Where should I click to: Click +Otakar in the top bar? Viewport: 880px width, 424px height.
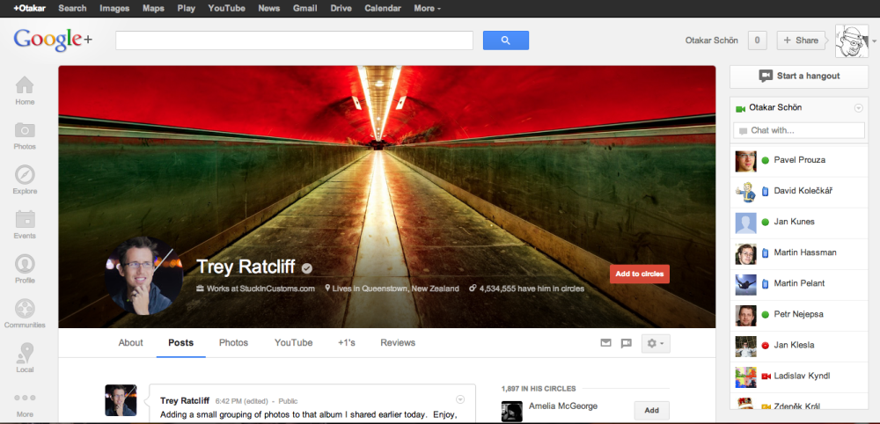(30, 9)
